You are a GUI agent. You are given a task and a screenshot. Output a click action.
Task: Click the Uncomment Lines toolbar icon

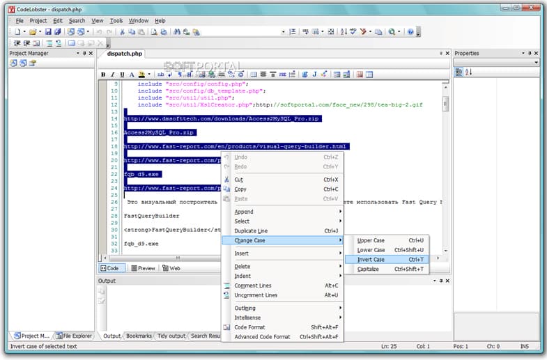(59, 44)
